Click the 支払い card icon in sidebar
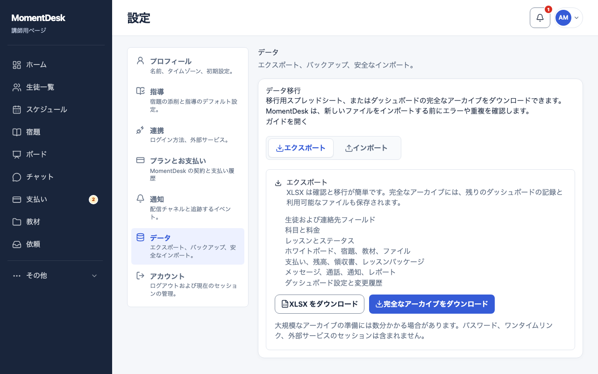 coord(17,200)
